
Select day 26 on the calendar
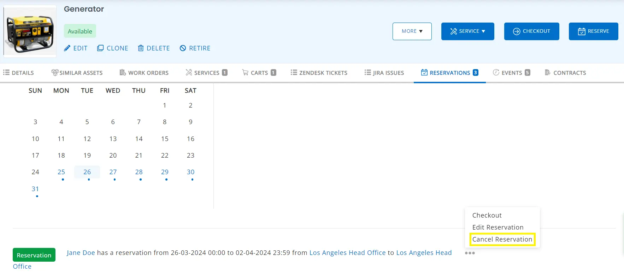click(87, 172)
